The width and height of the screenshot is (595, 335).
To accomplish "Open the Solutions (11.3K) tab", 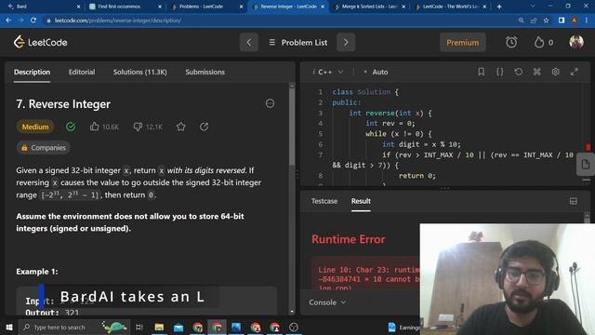I will (139, 72).
